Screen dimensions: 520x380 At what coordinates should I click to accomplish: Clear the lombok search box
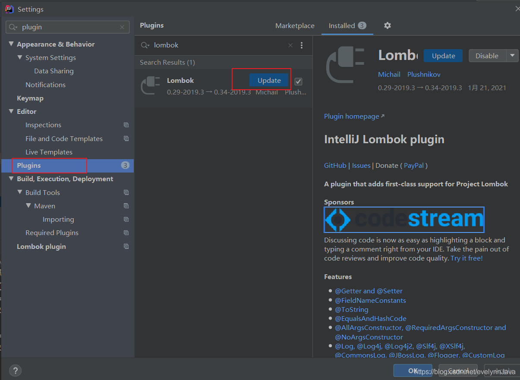click(290, 45)
